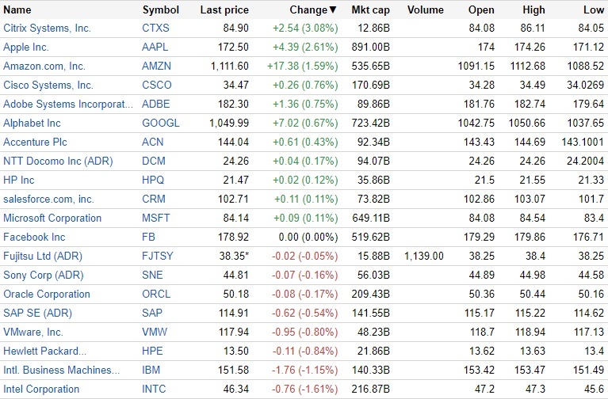The image size is (608, 399).
Task: Open the Citrix Systems, Inc. link
Action: (x=47, y=28)
